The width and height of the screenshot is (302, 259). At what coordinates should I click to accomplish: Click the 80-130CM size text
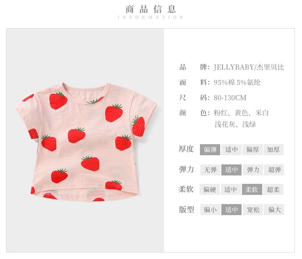[230, 98]
